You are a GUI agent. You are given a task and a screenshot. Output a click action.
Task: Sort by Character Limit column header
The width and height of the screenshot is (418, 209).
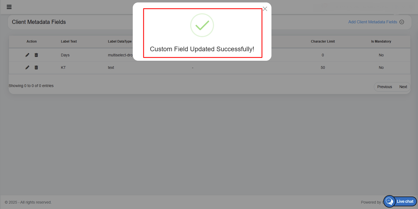tap(323, 41)
